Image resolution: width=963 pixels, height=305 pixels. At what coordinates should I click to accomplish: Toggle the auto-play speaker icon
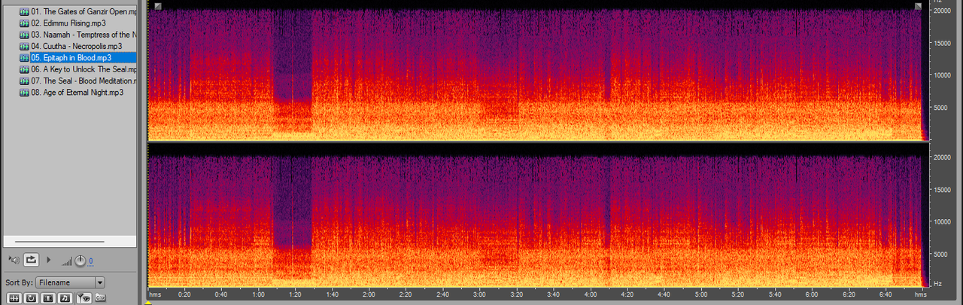(13, 260)
